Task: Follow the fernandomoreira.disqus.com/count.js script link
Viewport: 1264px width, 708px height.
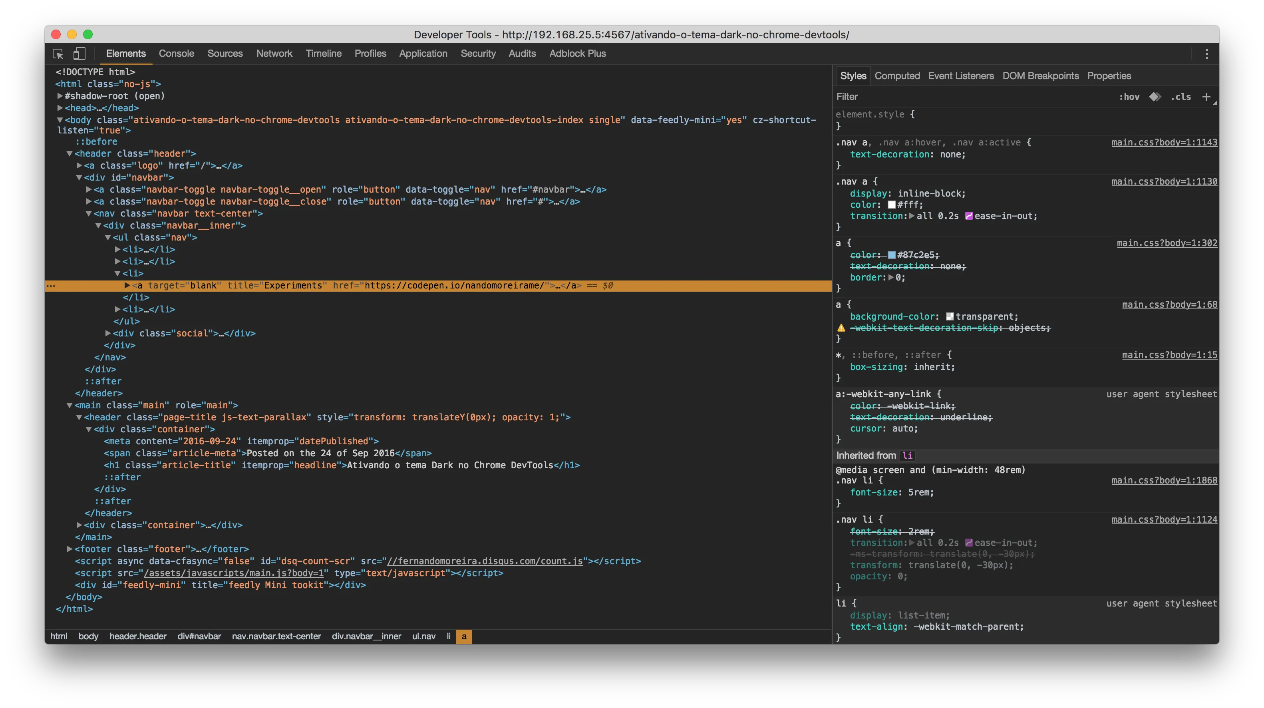Action: (x=484, y=561)
